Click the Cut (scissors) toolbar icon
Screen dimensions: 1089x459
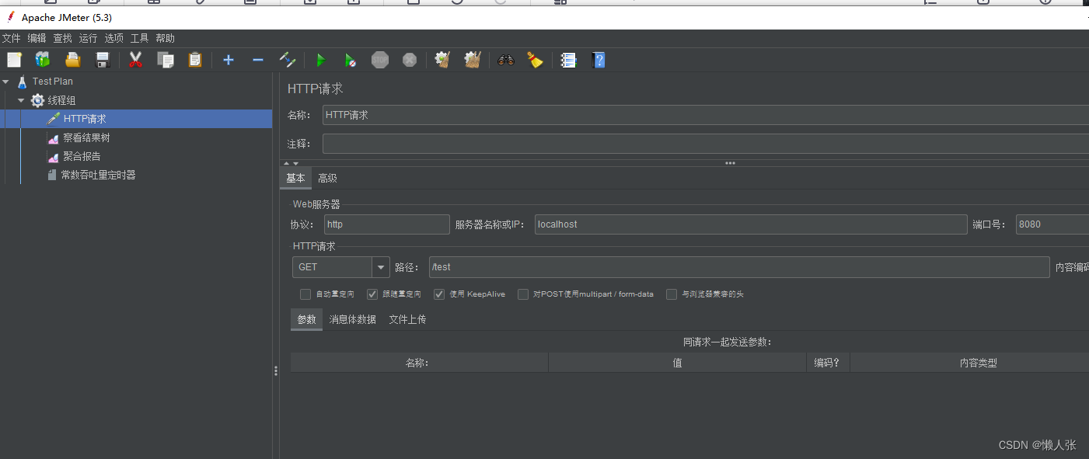135,60
